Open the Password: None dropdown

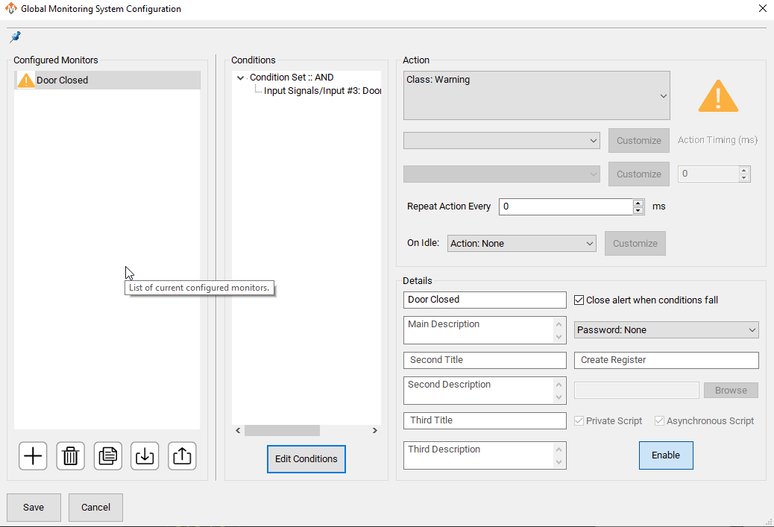point(666,330)
